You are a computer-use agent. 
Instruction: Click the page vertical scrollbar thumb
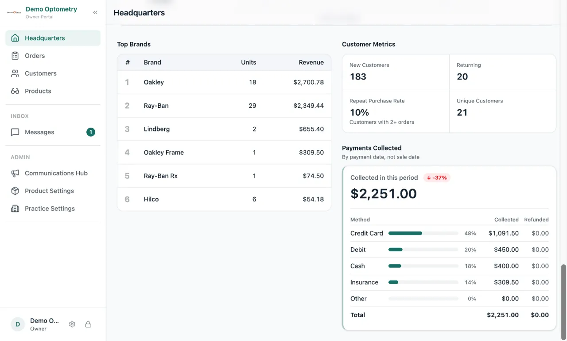point(564,302)
